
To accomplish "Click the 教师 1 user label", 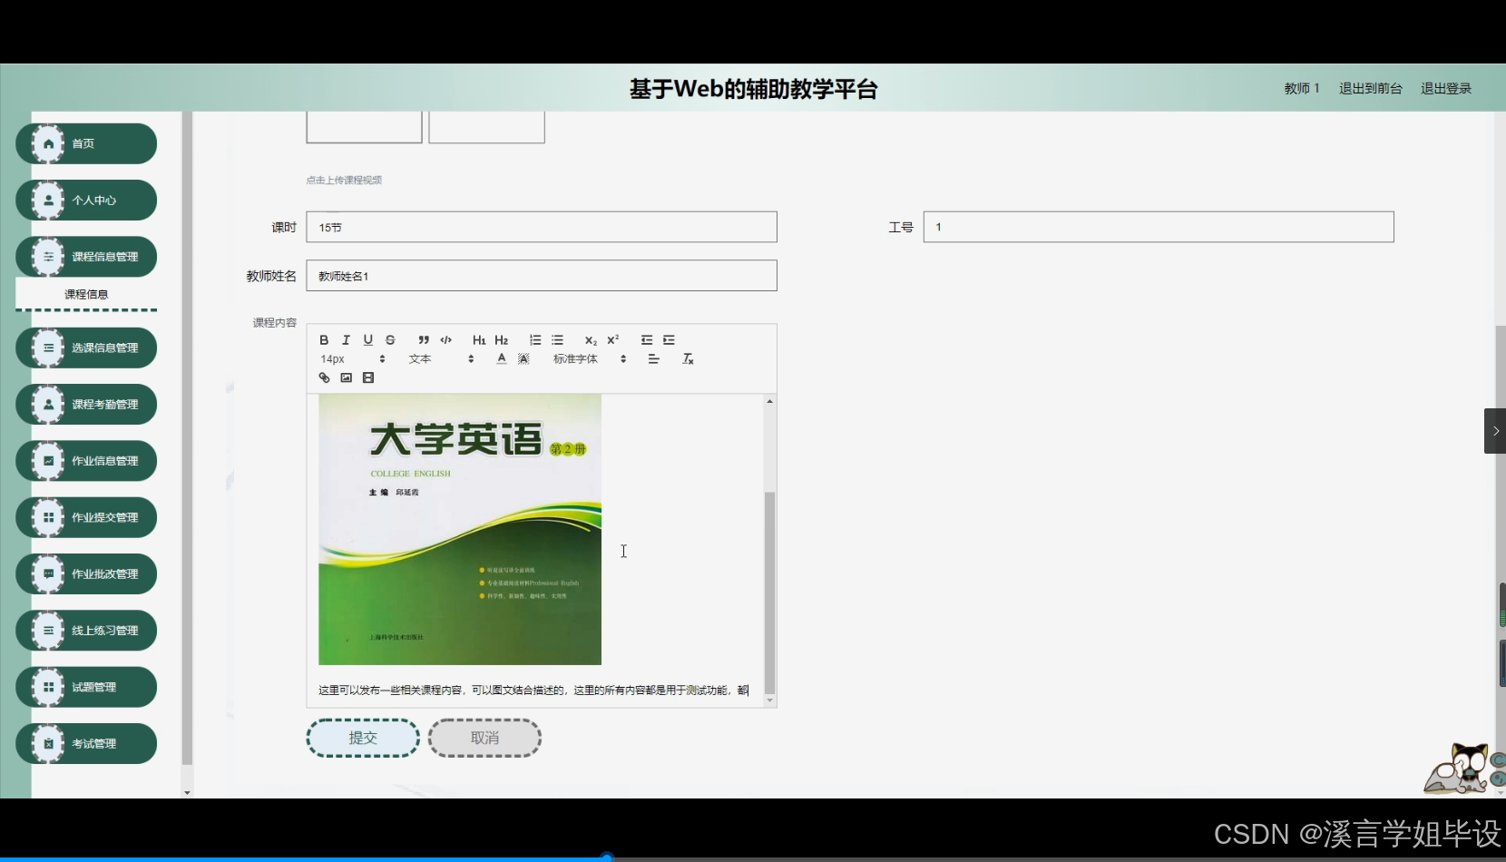I will tap(1302, 88).
